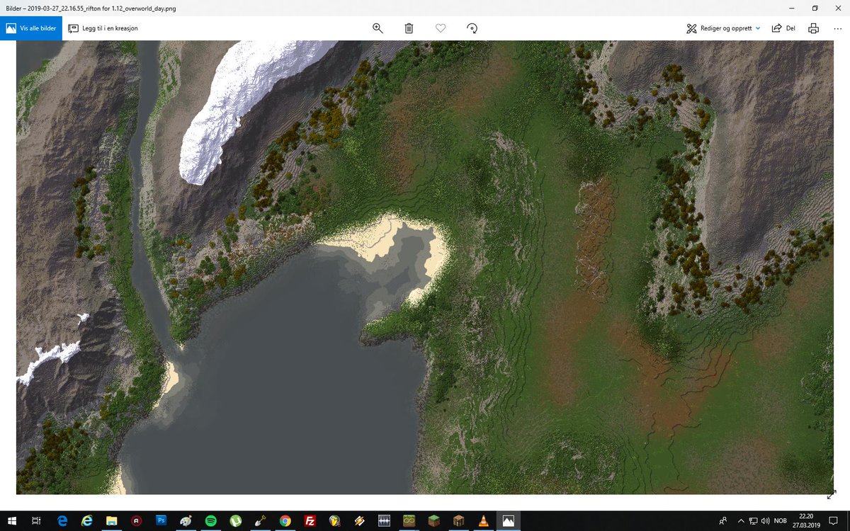Viewport: 850px width, 531px height.
Task: Open the green infinity icon taskbar app
Action: [x=409, y=520]
